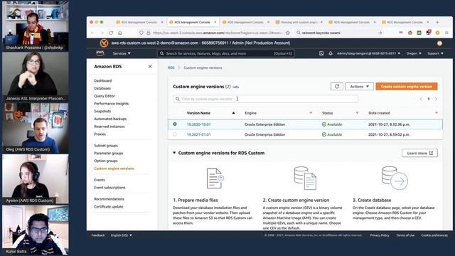Bookmark page with star icon
Screen dimensions: 455x256
287,33
